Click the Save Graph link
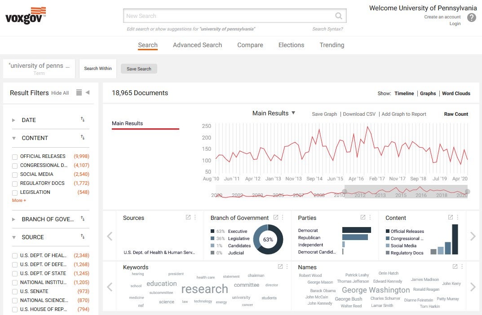 click(324, 114)
